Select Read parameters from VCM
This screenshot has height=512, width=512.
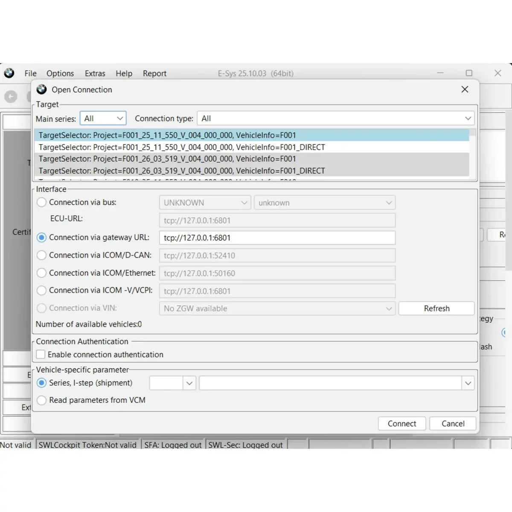[41, 400]
